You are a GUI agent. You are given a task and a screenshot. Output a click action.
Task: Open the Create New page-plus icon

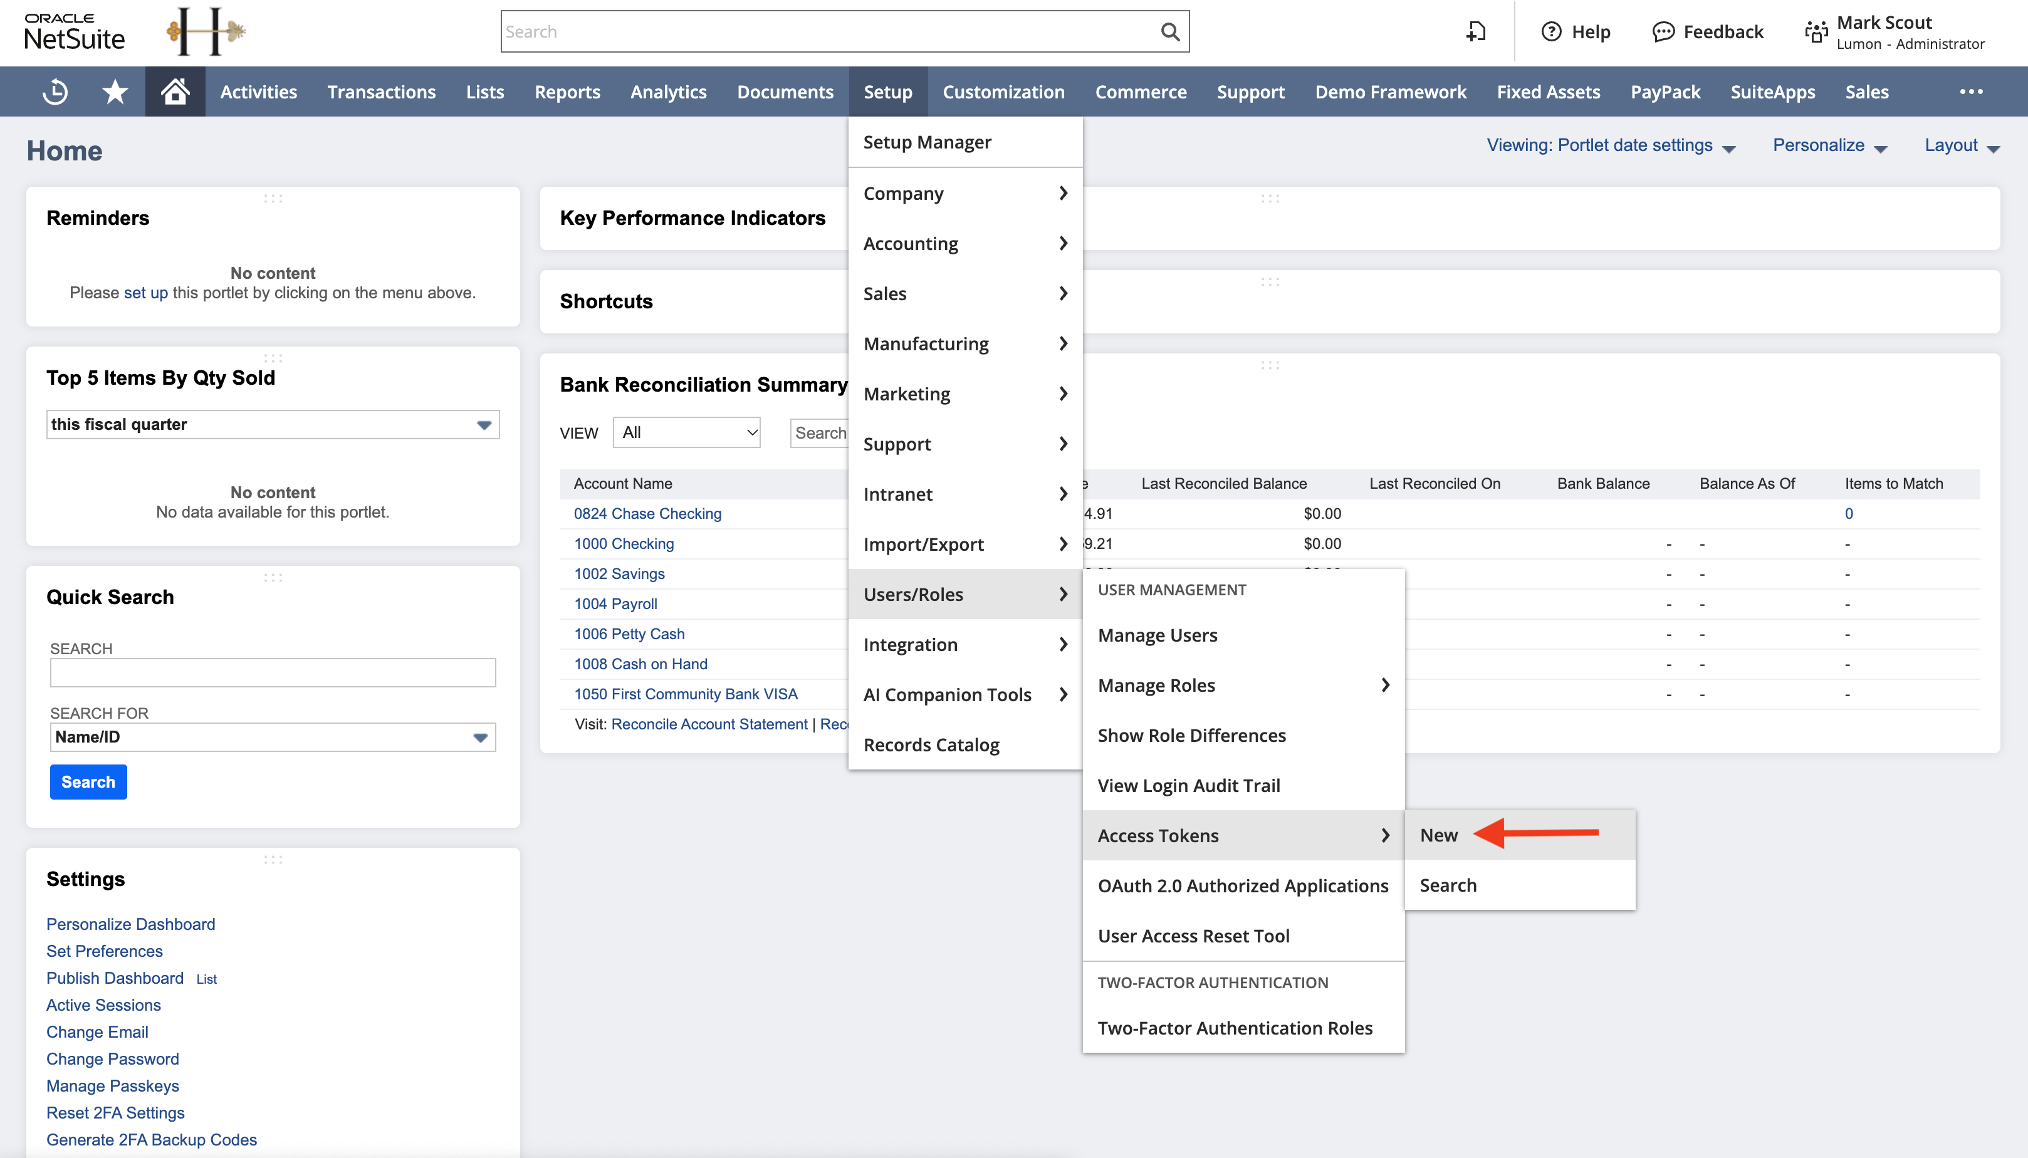click(x=1476, y=32)
